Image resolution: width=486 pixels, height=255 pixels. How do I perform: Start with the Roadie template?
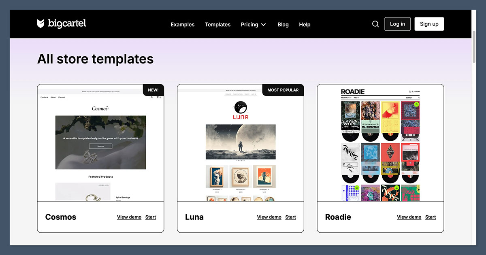point(431,217)
